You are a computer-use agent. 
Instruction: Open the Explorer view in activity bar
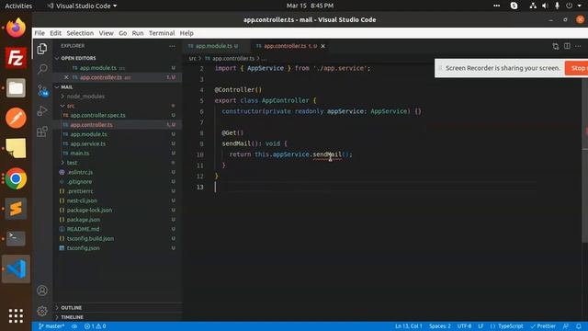pyautogui.click(x=42, y=49)
